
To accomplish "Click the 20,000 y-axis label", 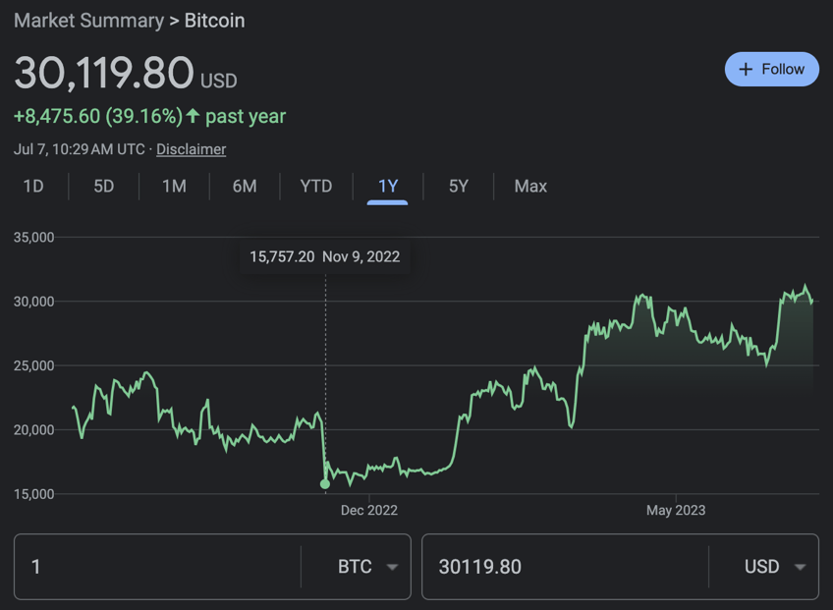I will coord(34,430).
